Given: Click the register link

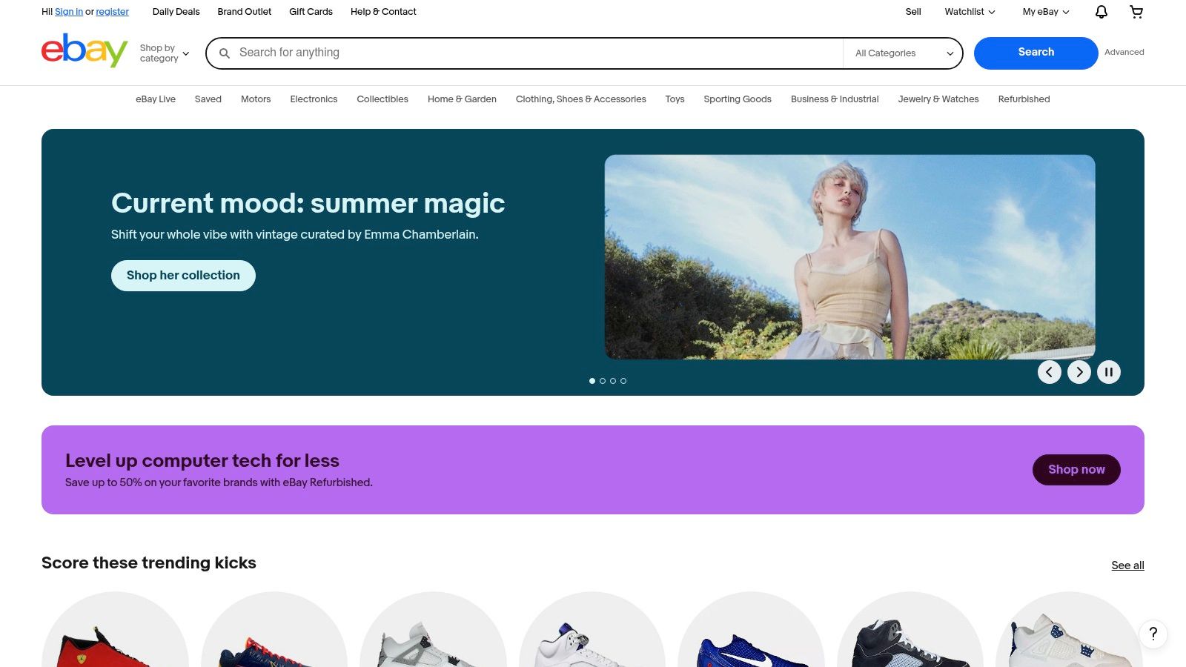Looking at the screenshot, I should coord(113,12).
